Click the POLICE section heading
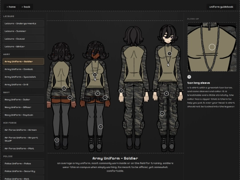 [8, 156]
